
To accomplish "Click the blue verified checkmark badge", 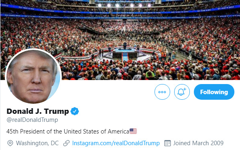I will (75, 111).
